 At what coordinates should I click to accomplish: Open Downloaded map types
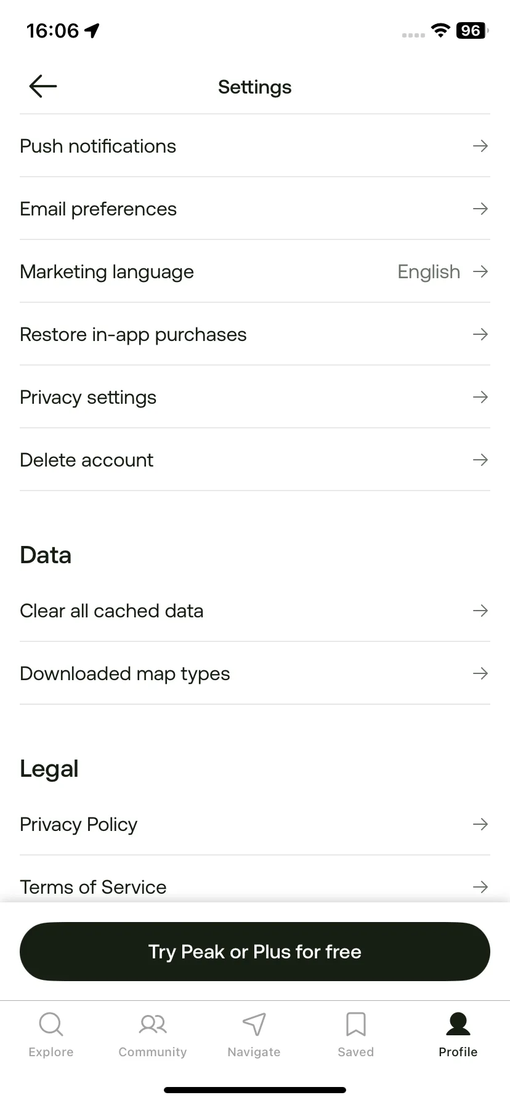255,673
